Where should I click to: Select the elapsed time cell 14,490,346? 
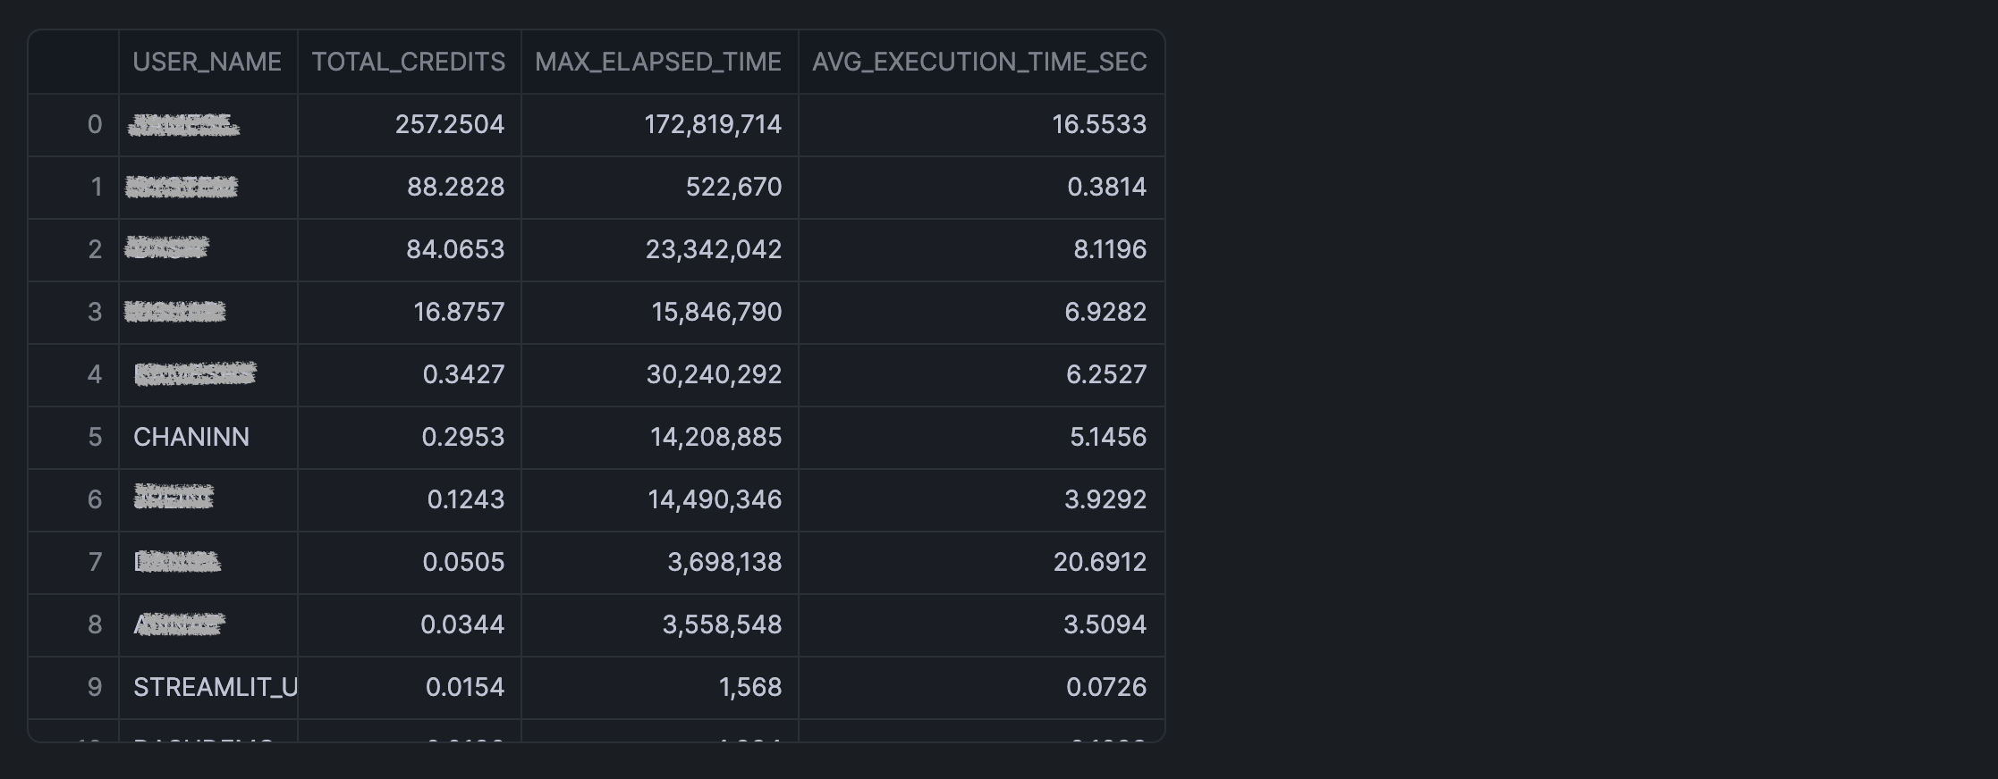click(x=715, y=499)
